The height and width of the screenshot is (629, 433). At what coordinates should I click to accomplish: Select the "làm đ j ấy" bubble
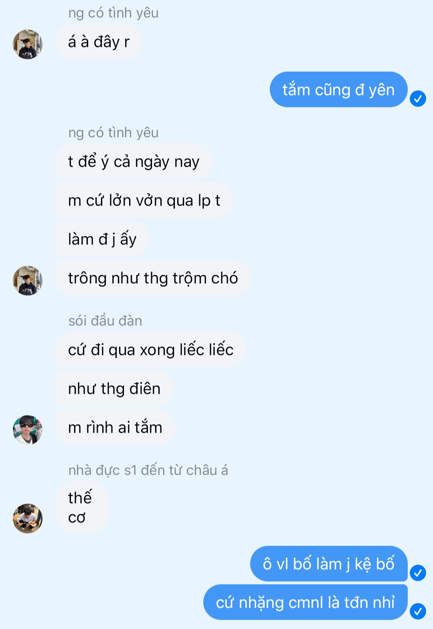tap(102, 239)
